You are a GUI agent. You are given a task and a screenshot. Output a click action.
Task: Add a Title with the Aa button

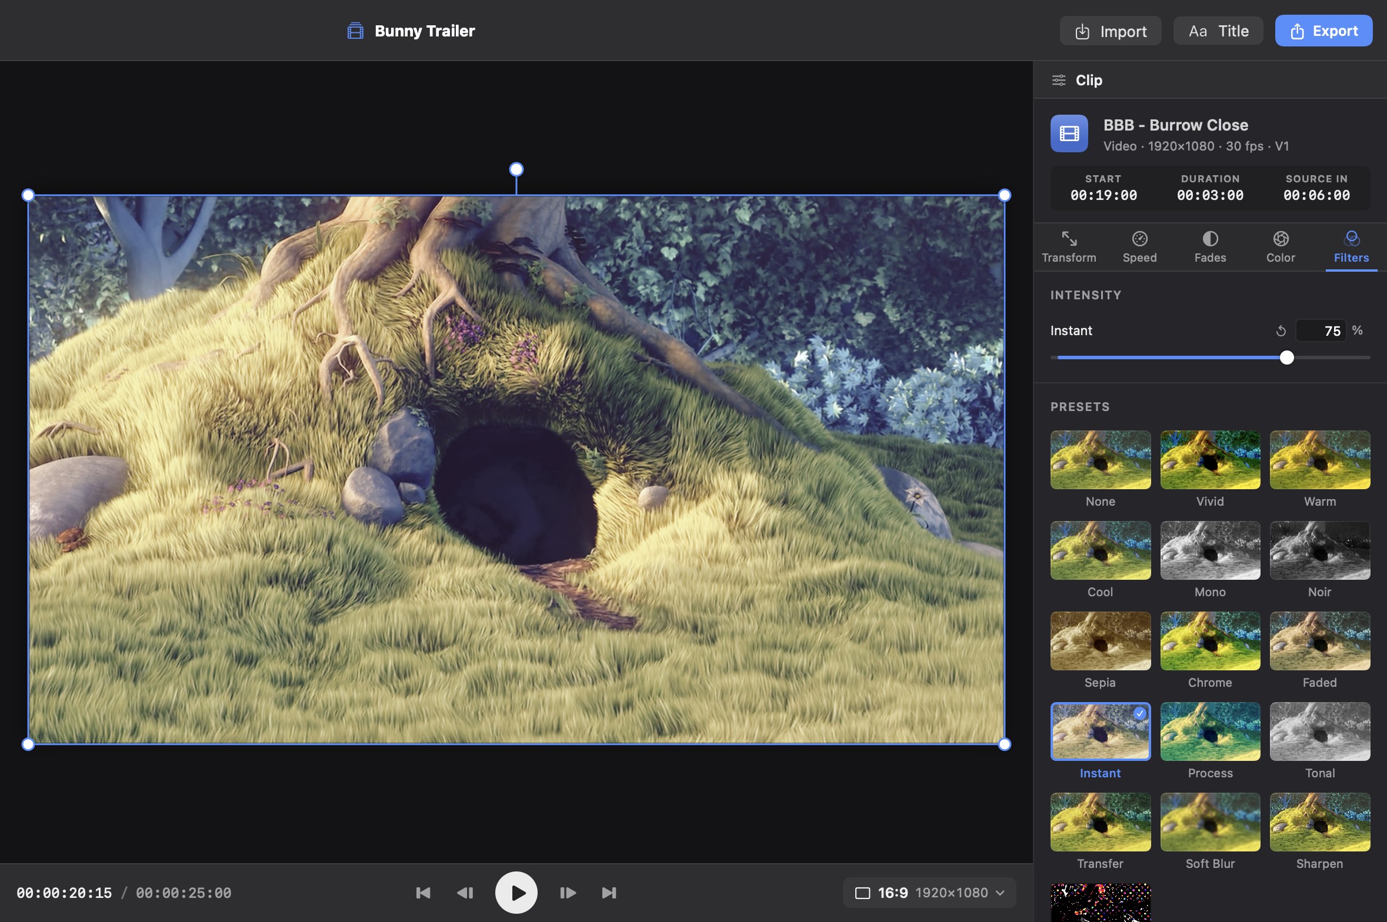[1218, 31]
